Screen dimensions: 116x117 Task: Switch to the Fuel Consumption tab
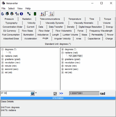(x=11, y=35)
